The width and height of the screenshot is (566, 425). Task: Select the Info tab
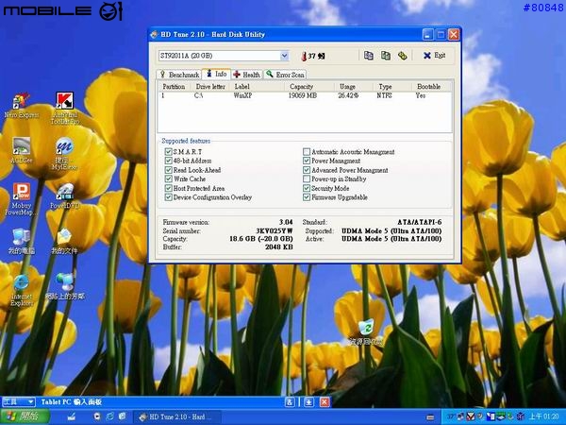(216, 74)
